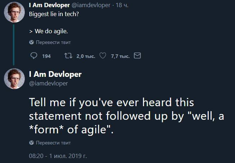Click the large 'I Am Devloper' name
235x163 pixels.
[55, 74]
